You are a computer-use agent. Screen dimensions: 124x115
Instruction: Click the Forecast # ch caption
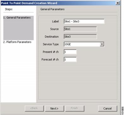click(50, 60)
